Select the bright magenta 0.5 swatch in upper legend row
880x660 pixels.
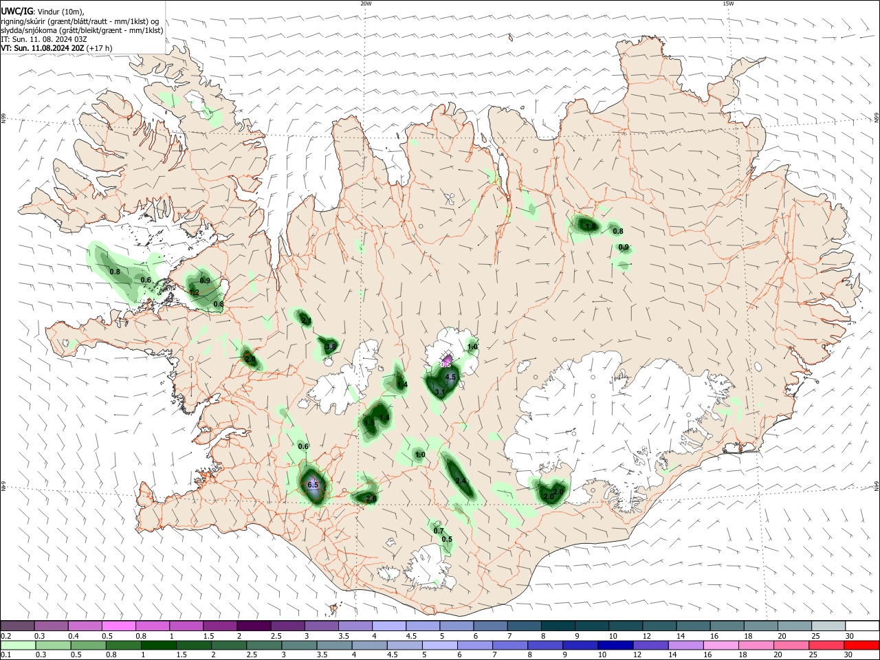coord(118,626)
